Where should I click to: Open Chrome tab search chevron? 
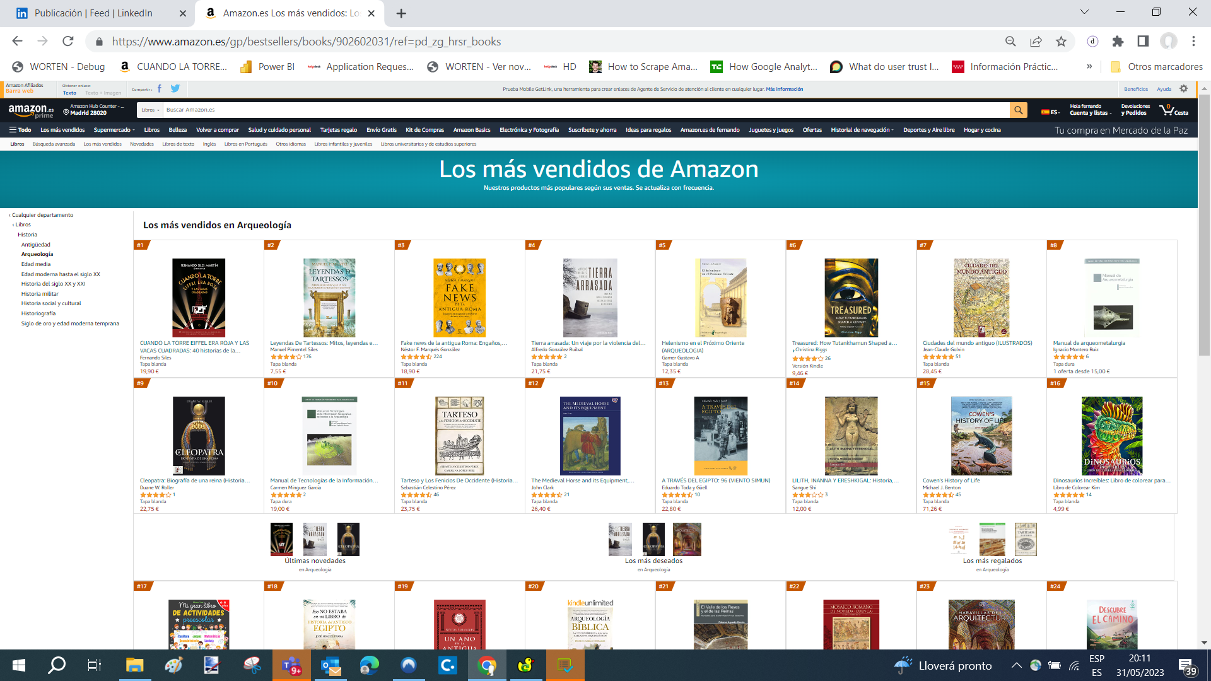pyautogui.click(x=1084, y=12)
